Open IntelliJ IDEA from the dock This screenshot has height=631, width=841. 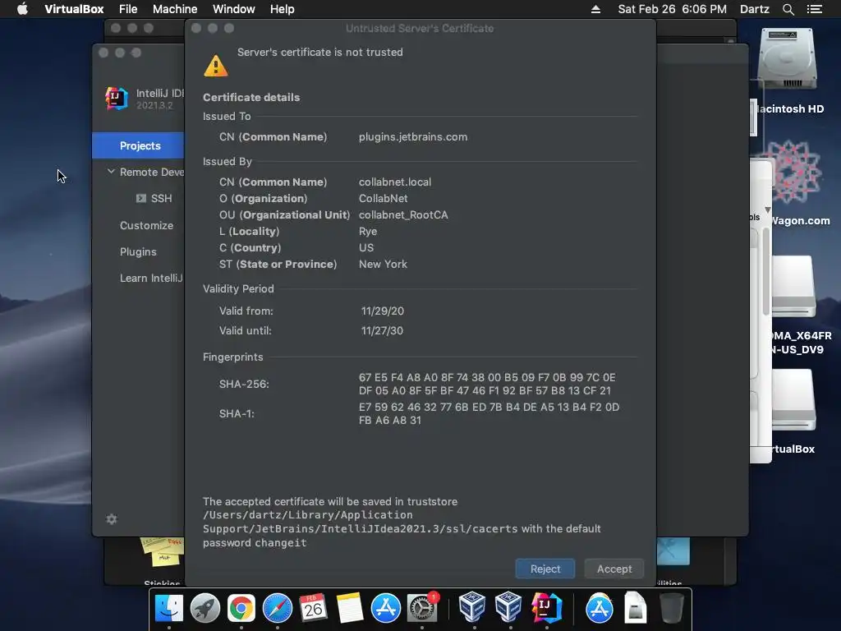pyautogui.click(x=546, y=607)
